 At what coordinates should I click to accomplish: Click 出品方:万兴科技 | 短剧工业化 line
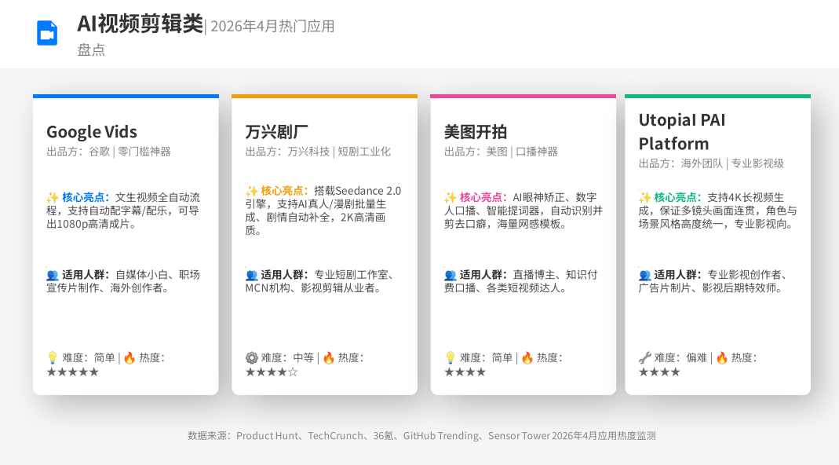(318, 152)
